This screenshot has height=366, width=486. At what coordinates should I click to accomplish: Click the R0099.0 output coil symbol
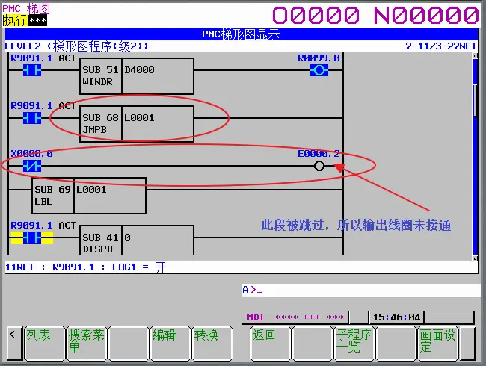(x=319, y=71)
